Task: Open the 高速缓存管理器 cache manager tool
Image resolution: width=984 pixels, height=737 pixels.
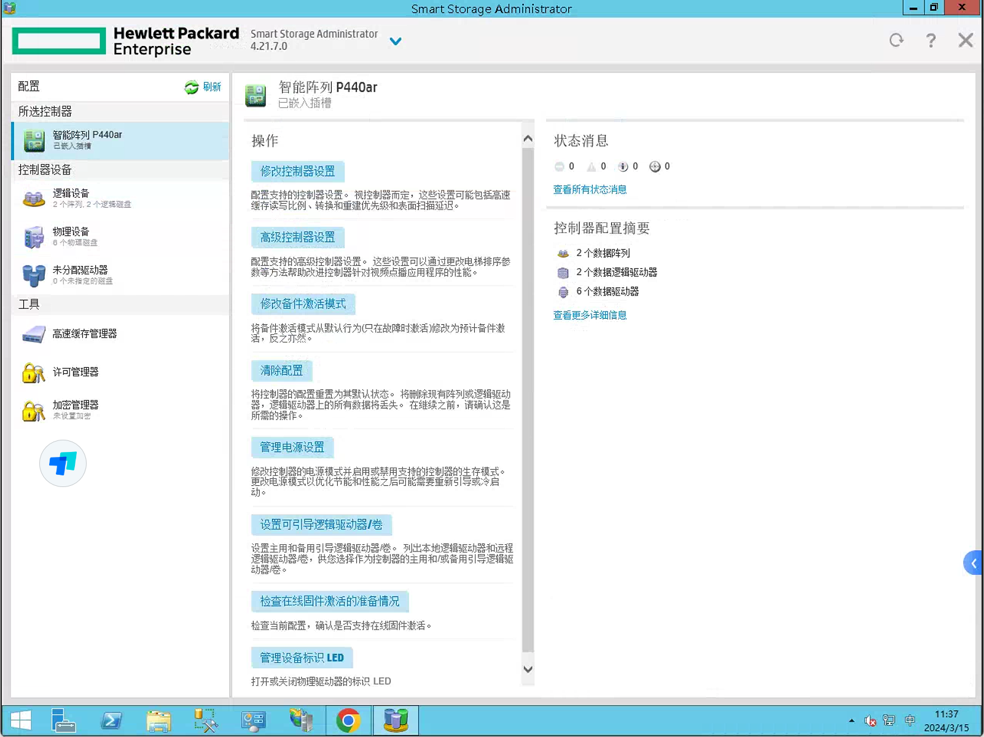Action: pyautogui.click(x=84, y=334)
